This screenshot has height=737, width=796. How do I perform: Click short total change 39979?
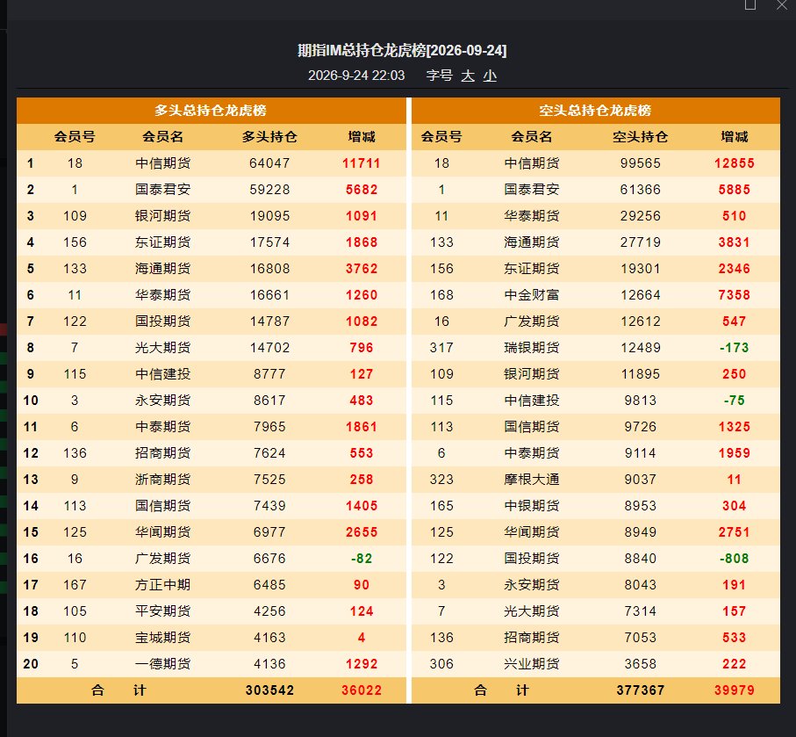click(734, 690)
